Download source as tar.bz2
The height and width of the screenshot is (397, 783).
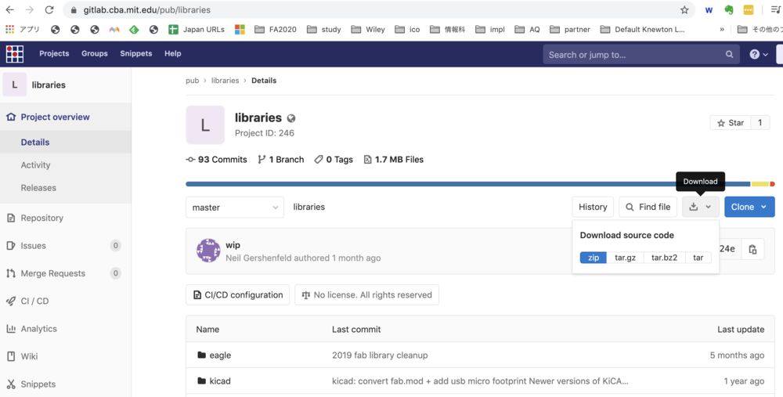pos(665,258)
